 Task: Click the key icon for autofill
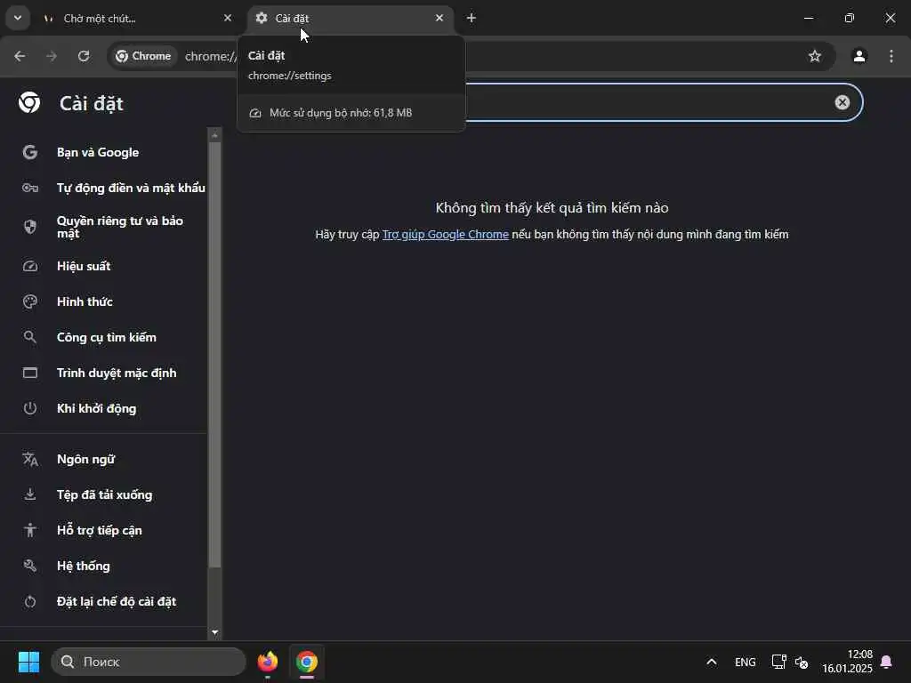click(x=29, y=188)
